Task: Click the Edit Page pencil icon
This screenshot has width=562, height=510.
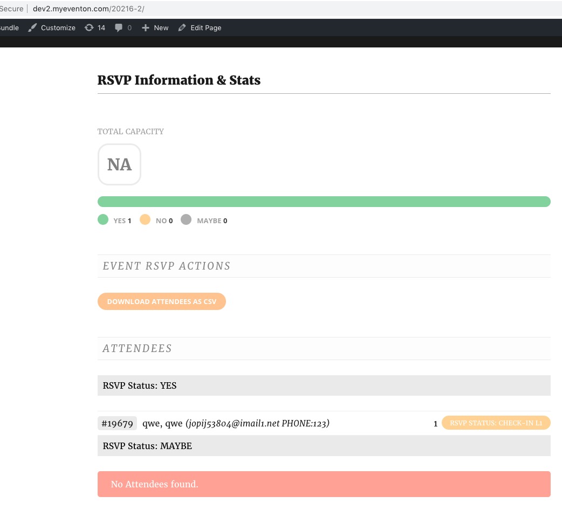Action: coord(182,27)
